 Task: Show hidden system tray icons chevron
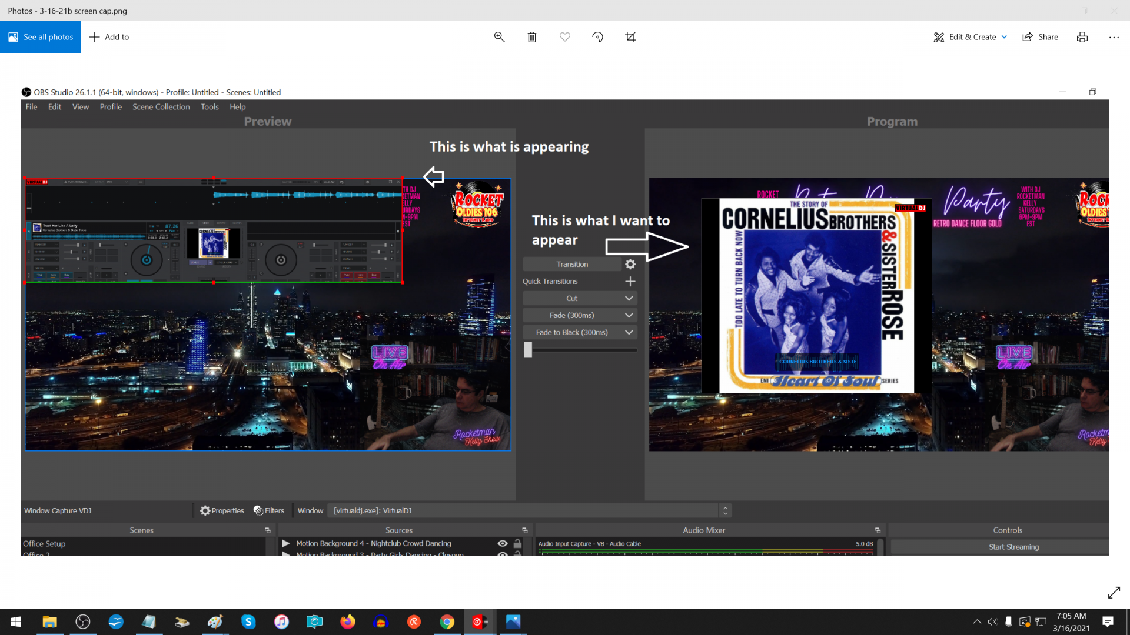977,622
